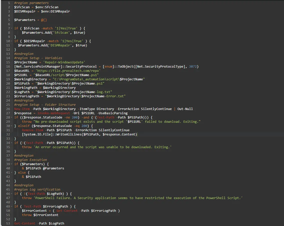This screenshot has width=284, height=226.
Task: Click the '@{}' hashtable literal
Action: click(x=44, y=20)
